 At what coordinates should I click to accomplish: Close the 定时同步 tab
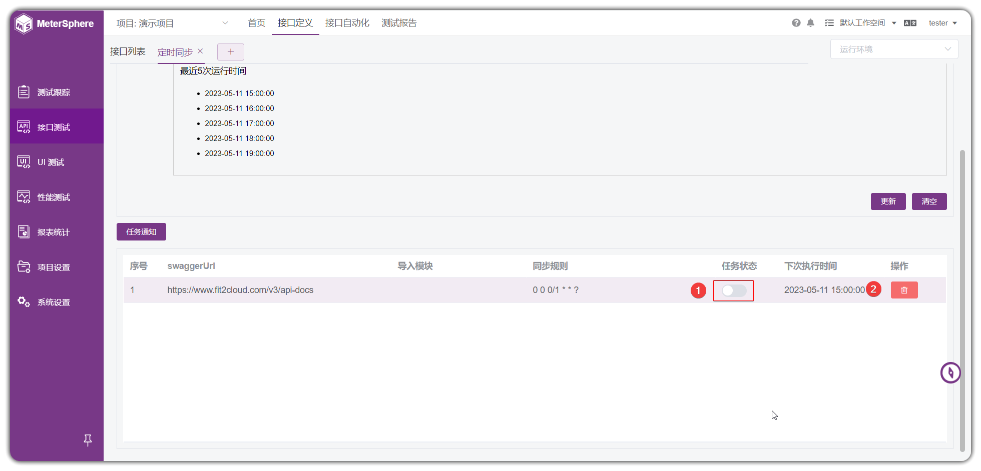tap(200, 51)
